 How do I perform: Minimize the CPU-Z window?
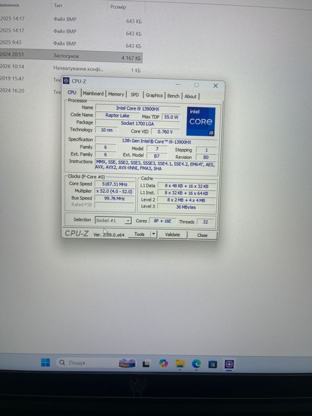pos(178,84)
